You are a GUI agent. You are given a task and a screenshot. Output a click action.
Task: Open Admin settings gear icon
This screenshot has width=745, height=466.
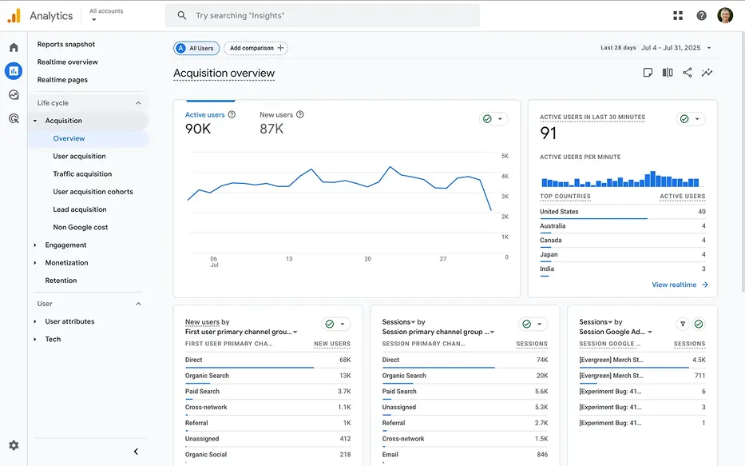pyautogui.click(x=14, y=445)
